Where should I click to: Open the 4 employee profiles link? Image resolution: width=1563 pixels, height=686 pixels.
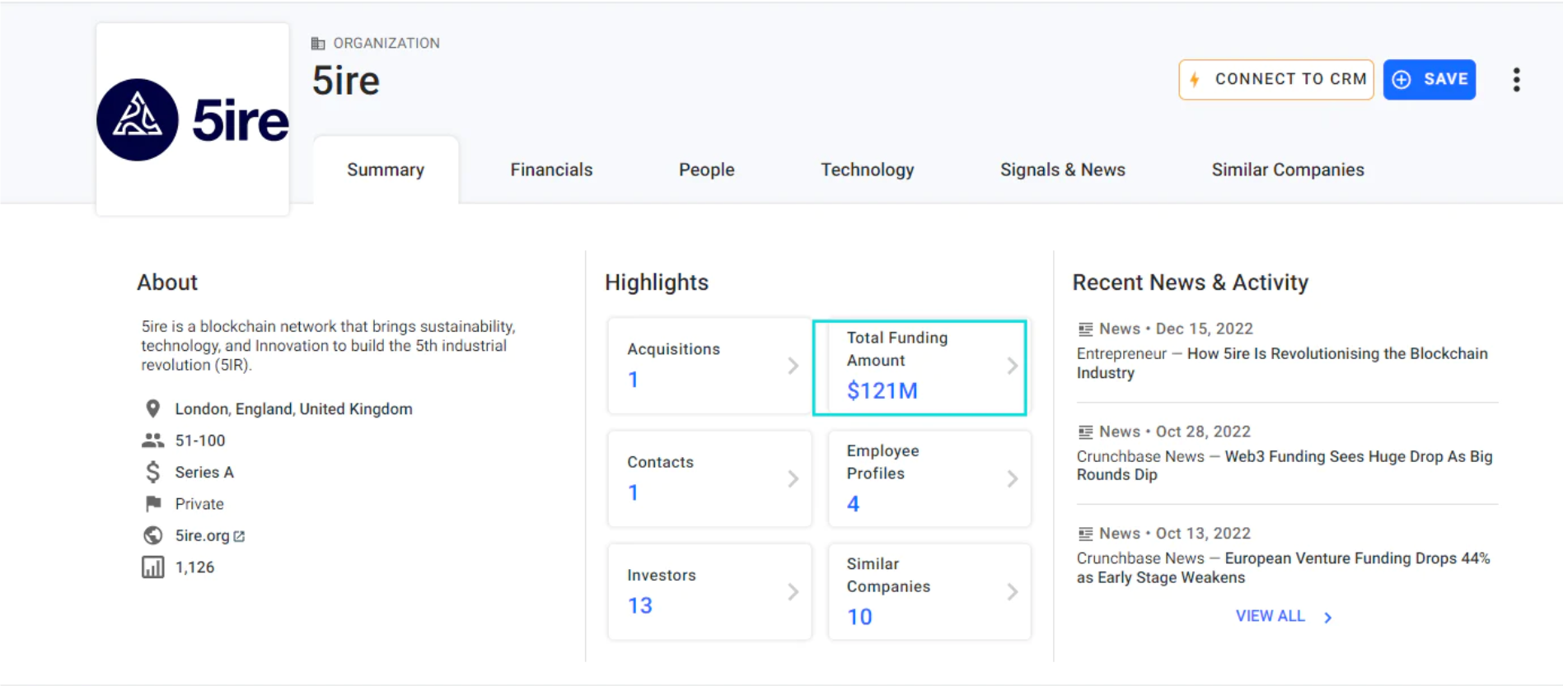853,504
